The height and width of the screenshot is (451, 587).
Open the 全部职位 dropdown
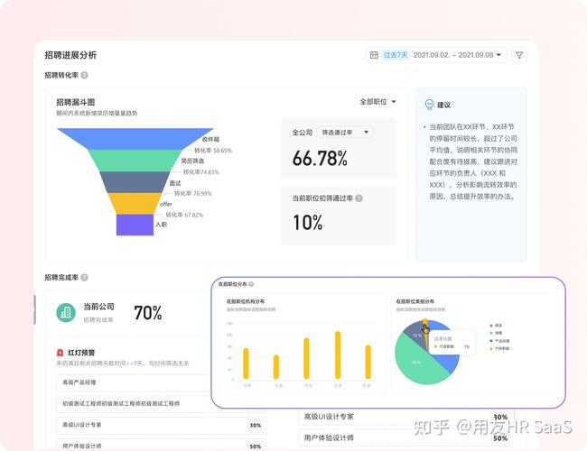377,101
